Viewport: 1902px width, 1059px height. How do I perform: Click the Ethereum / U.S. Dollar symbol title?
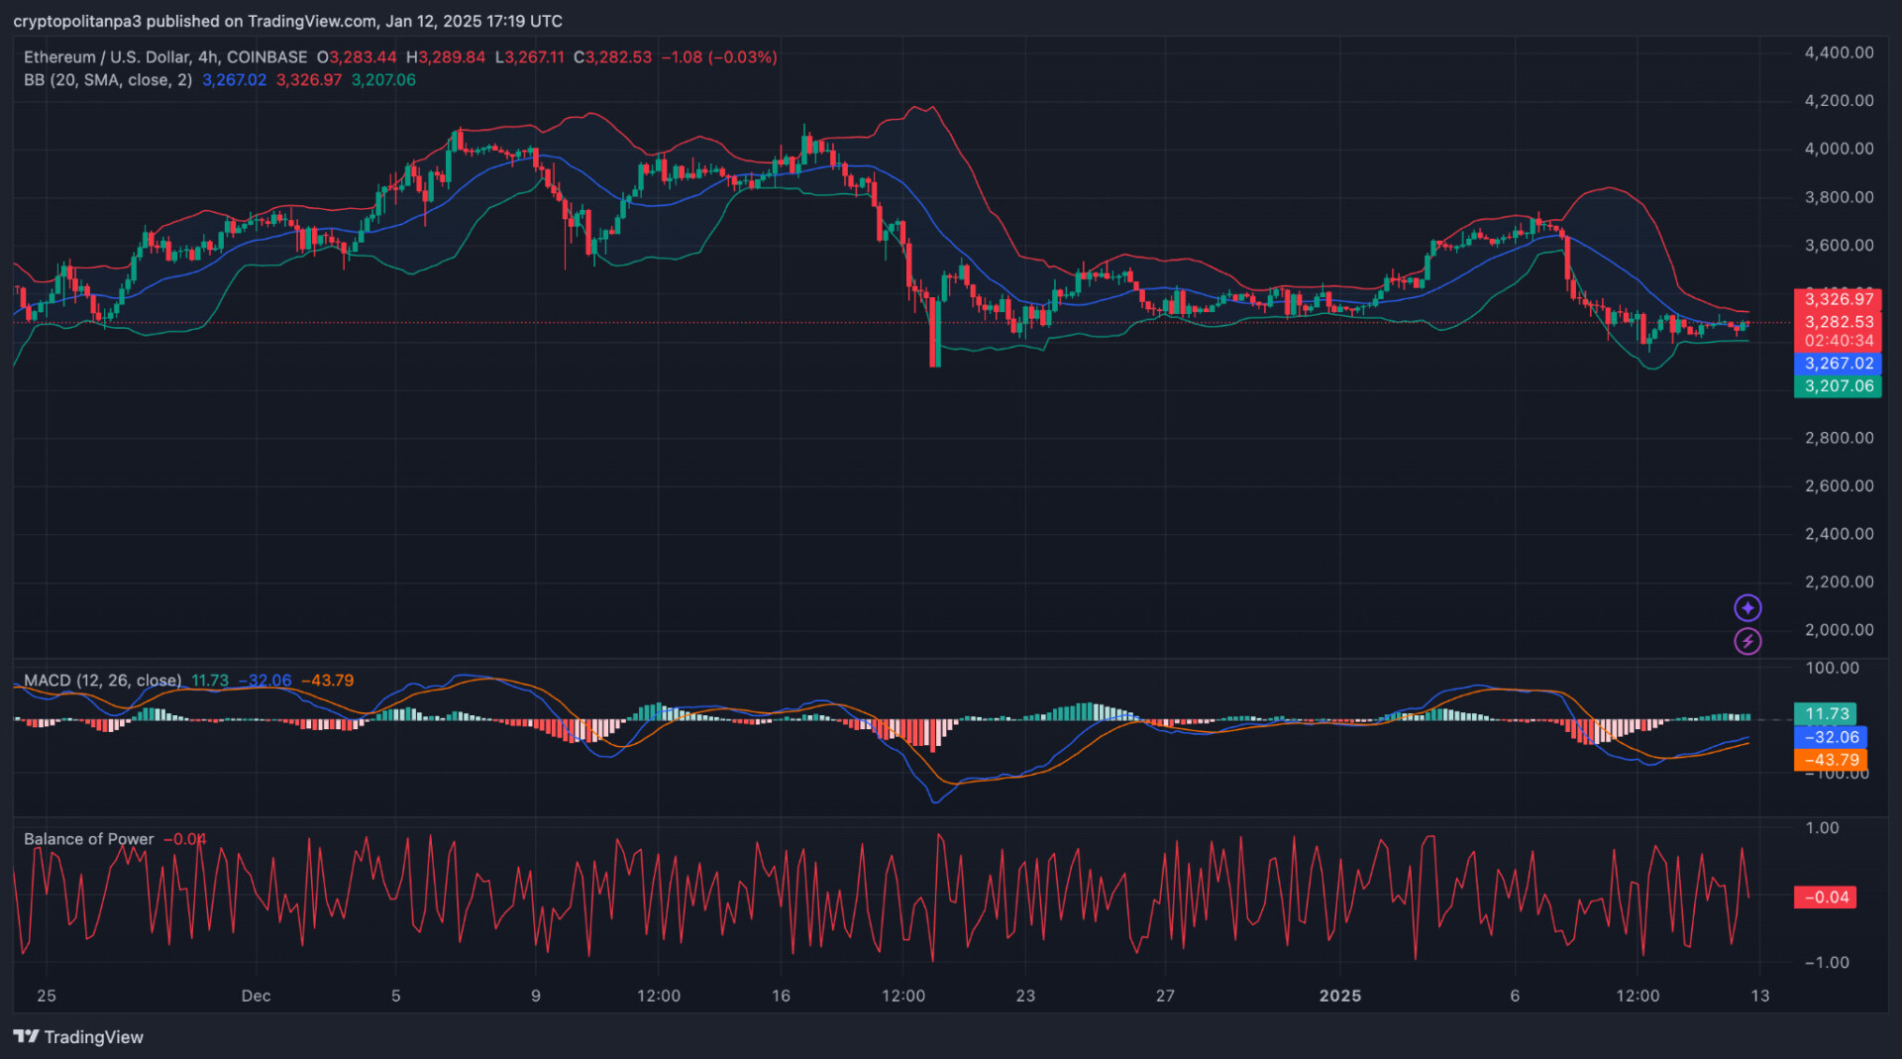[x=164, y=57]
